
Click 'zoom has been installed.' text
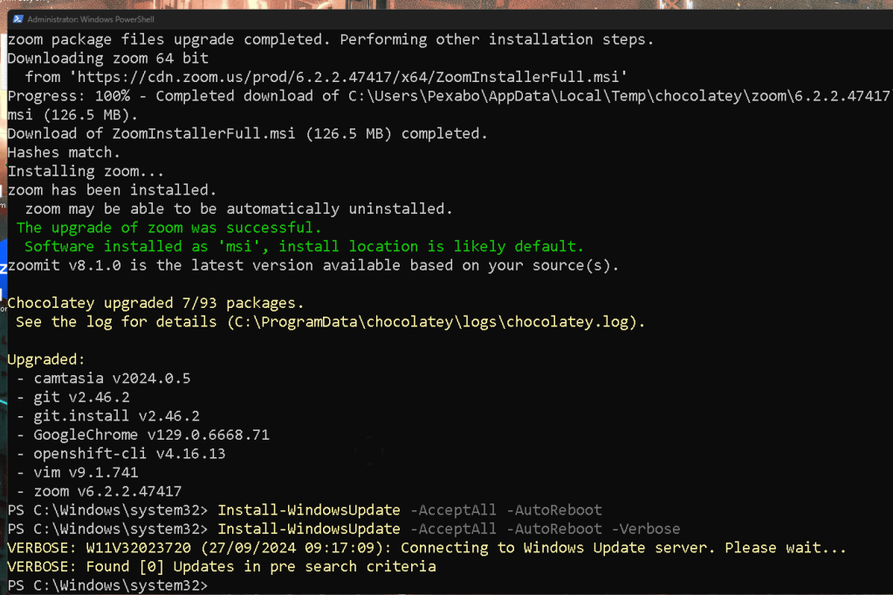(x=113, y=190)
